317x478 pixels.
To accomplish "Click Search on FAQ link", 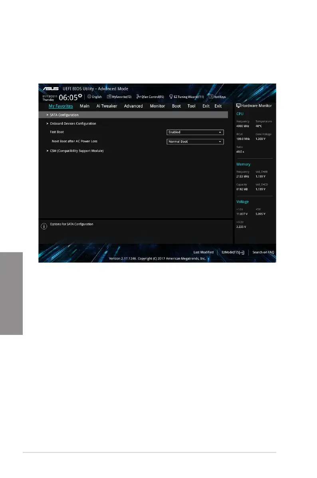I will coord(263,252).
